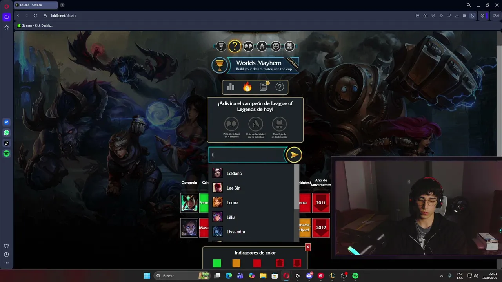502x282 pixels.
Task: Choose Lee Sin from the suggestion list
Action: point(251,188)
